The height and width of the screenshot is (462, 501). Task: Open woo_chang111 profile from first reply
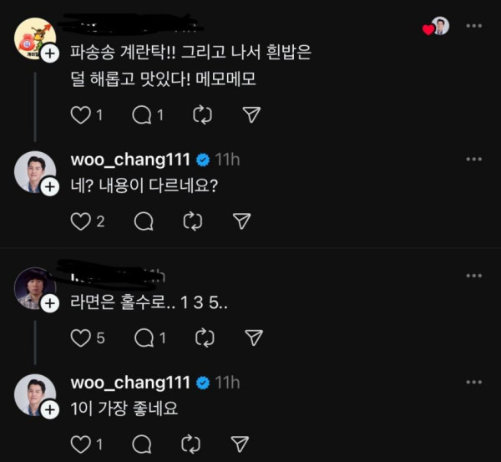pyautogui.click(x=34, y=172)
